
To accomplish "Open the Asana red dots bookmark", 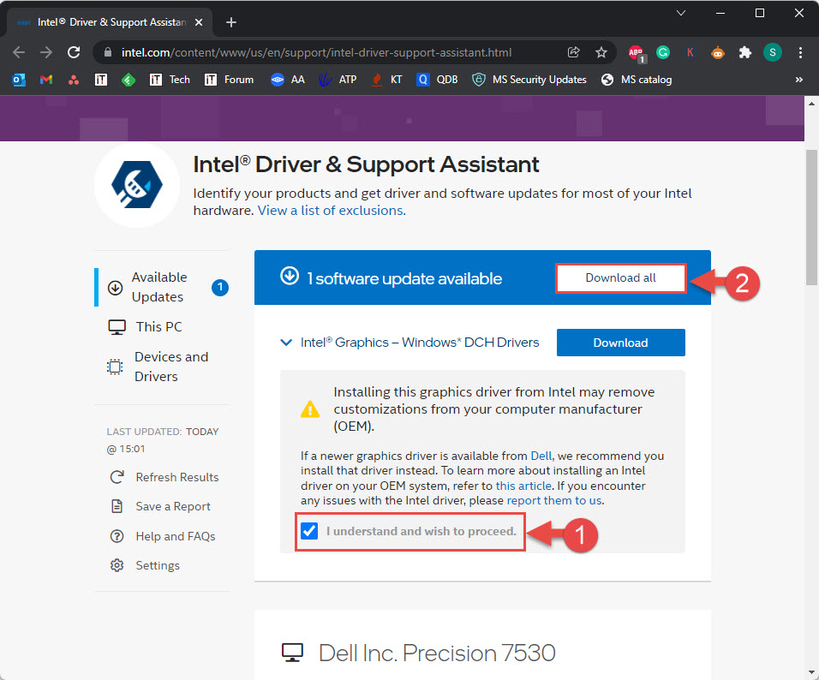I will tap(74, 80).
